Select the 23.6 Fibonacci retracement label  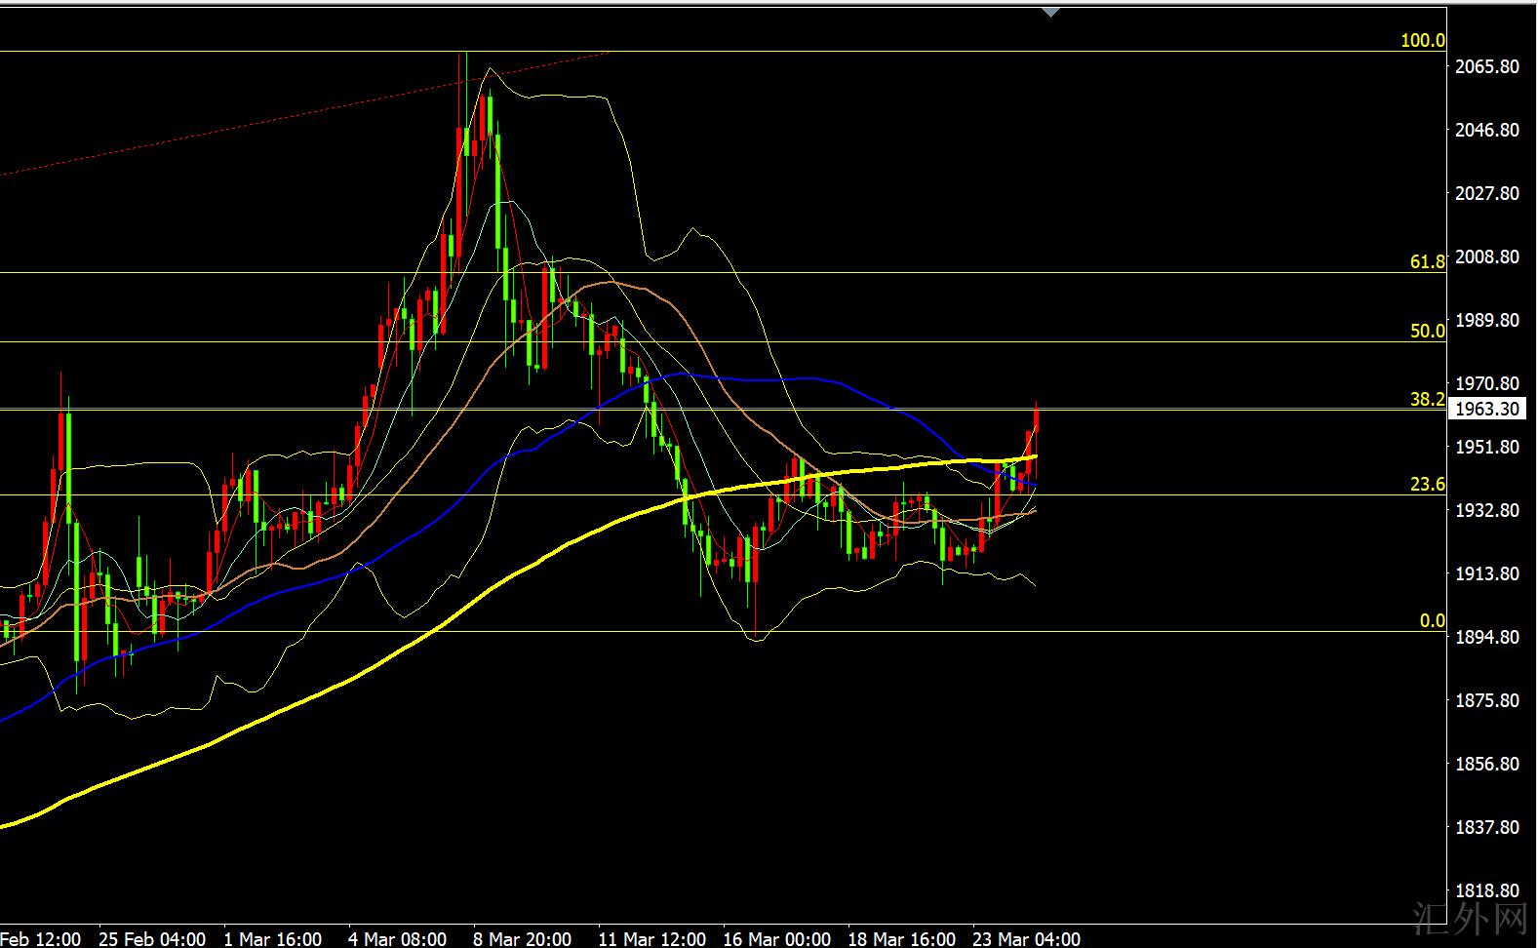[x=1428, y=484]
